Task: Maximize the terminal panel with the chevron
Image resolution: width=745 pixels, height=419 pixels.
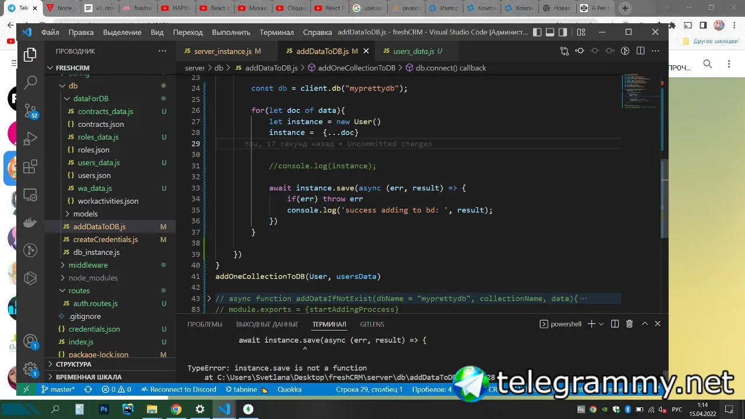Action: tap(645, 324)
